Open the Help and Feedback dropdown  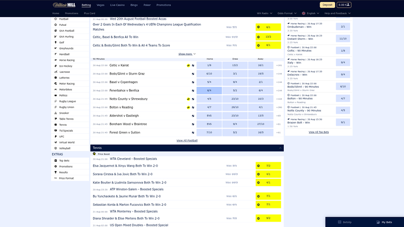338,13
